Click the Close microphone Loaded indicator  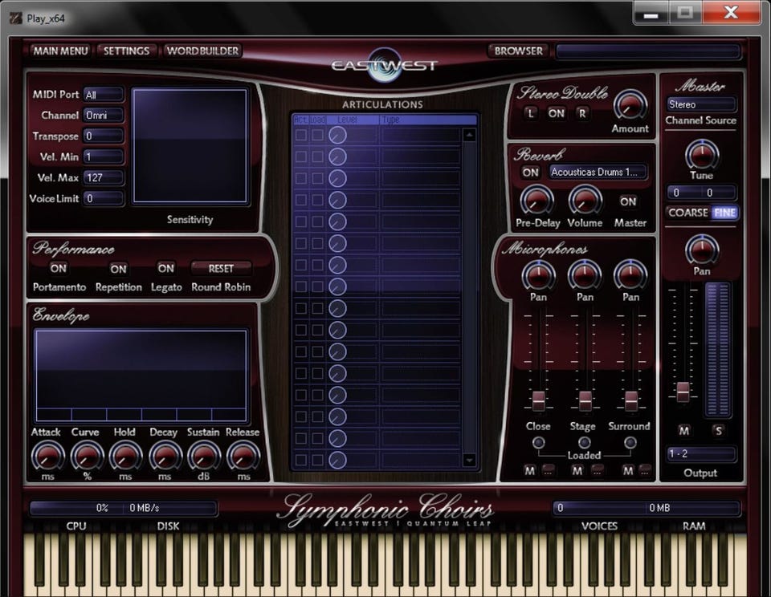click(x=538, y=443)
